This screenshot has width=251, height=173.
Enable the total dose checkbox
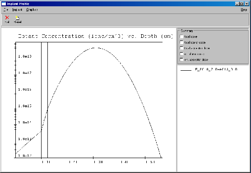[181, 36]
